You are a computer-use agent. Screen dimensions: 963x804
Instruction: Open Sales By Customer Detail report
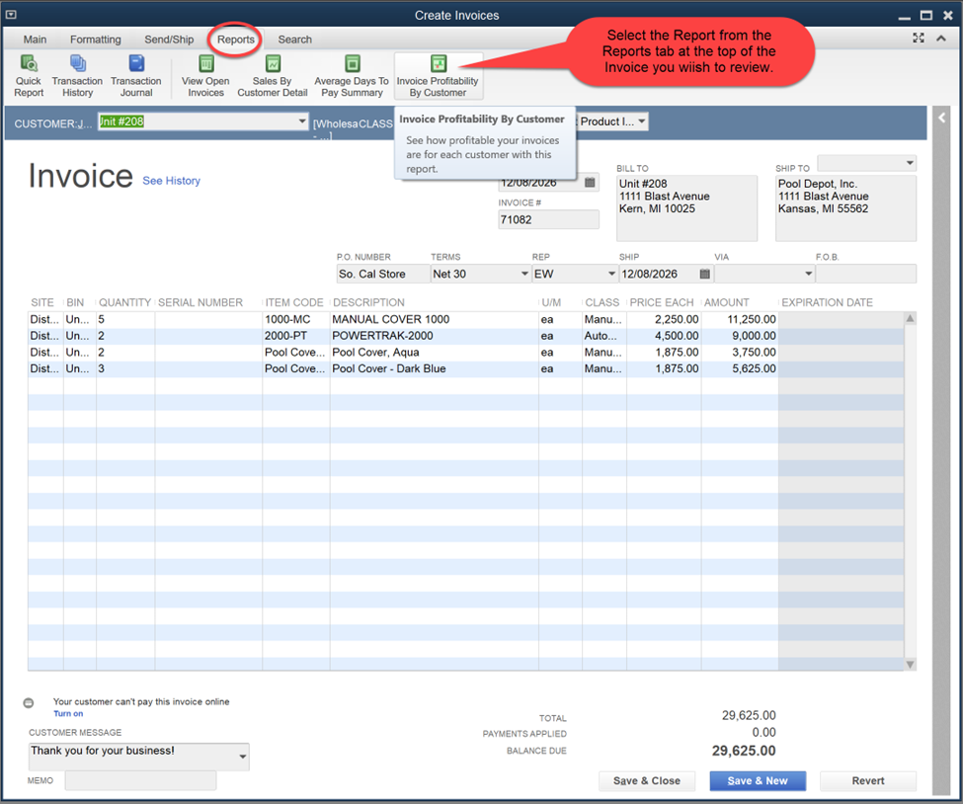click(x=272, y=74)
